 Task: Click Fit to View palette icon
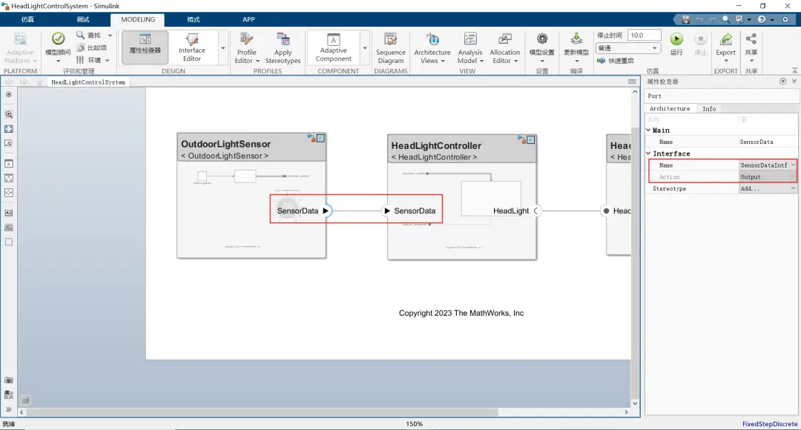click(x=9, y=129)
